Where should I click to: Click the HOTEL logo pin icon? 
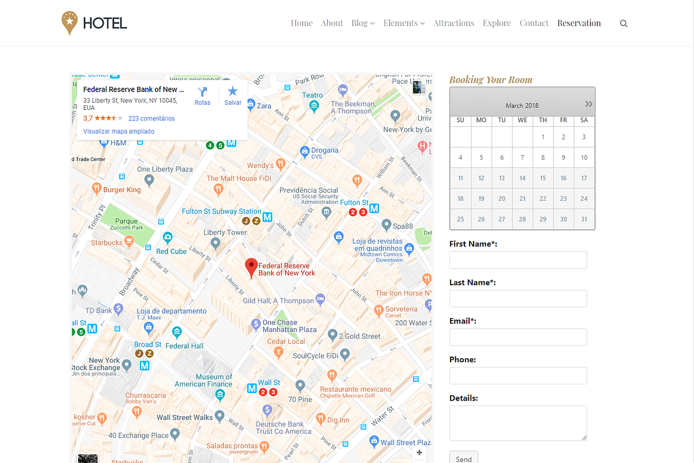[69, 23]
